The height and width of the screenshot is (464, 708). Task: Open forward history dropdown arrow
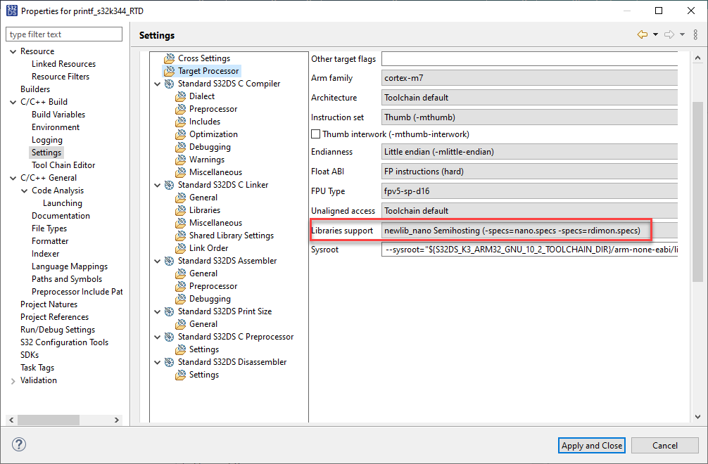[x=682, y=34]
